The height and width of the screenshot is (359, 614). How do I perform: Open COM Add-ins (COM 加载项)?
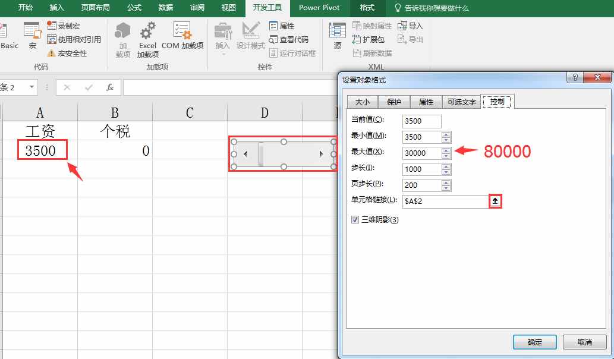pos(182,36)
